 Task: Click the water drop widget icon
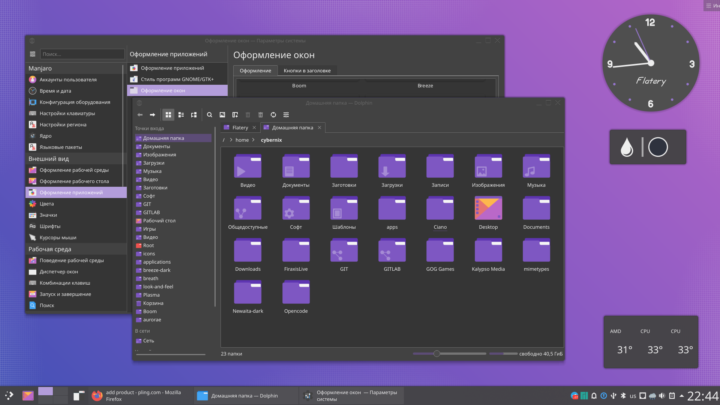click(x=627, y=147)
